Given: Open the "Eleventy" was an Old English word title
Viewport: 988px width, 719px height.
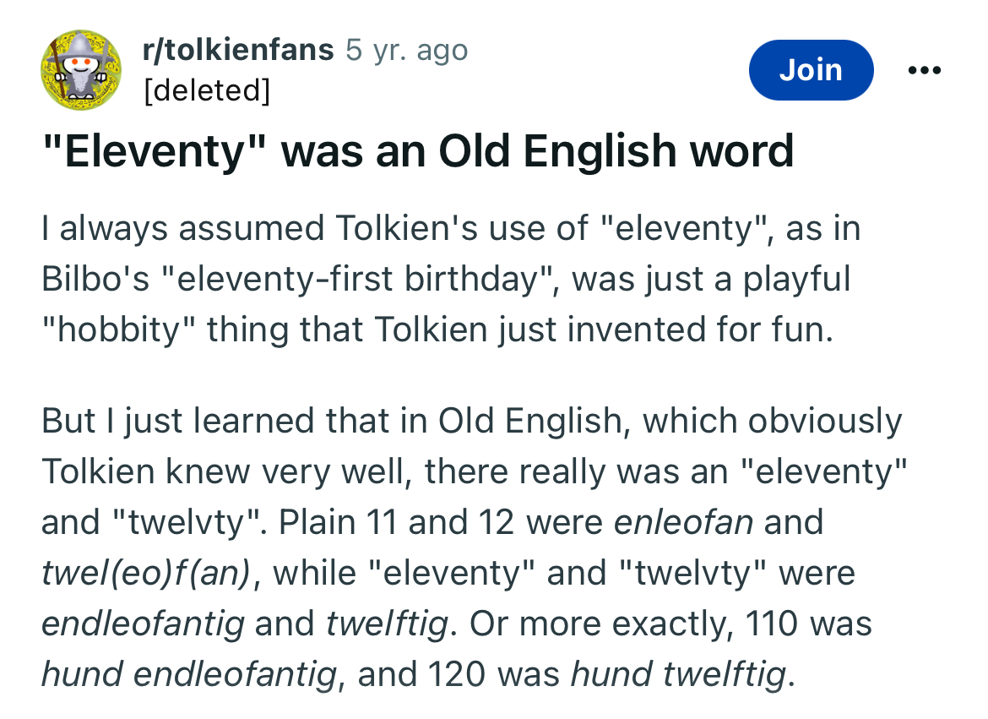Looking at the screenshot, I should pos(418,151).
